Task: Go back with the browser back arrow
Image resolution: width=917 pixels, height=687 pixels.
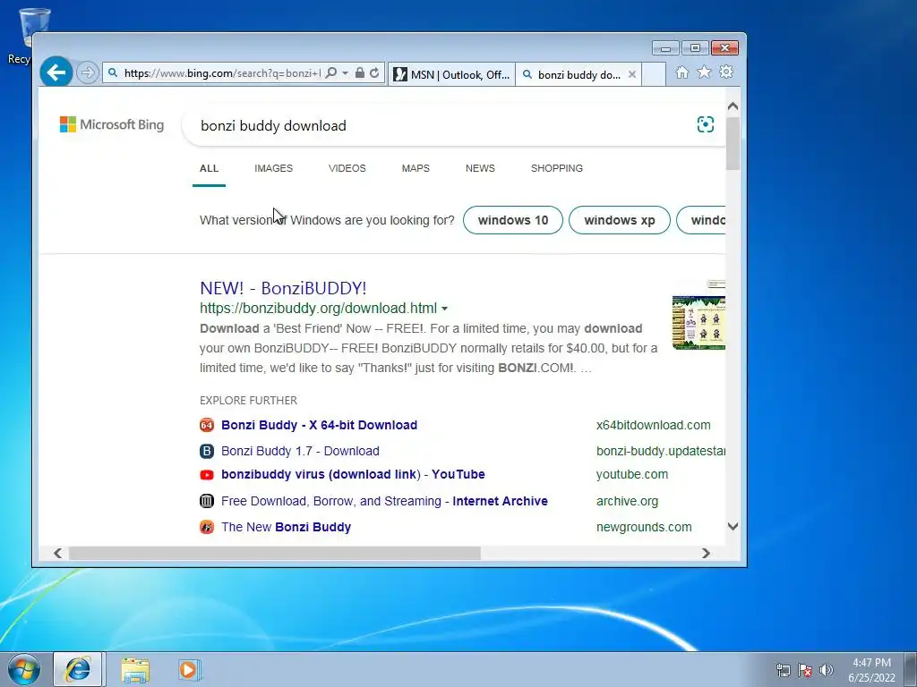Action: 56,72
